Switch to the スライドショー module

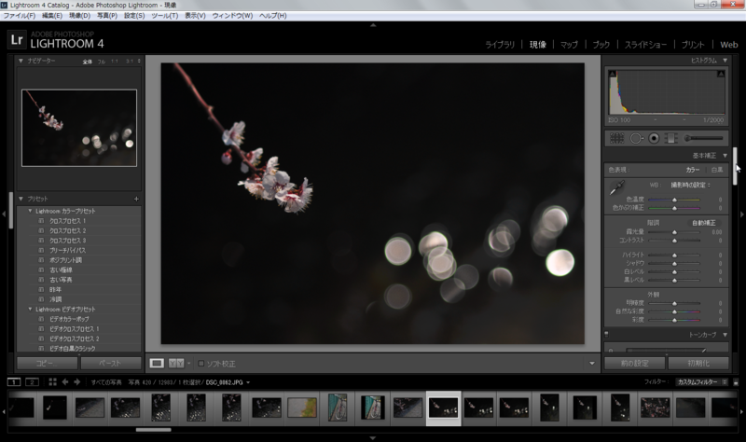(645, 45)
